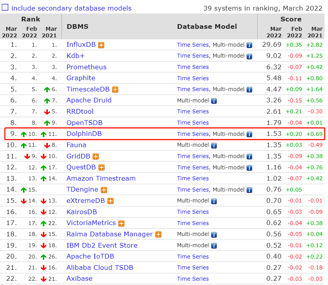
Task: Open the Graphite link
Action: click(81, 78)
